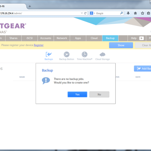The width and height of the screenshot is (151, 151).
Task: Click the Show button
Action: [121, 45]
